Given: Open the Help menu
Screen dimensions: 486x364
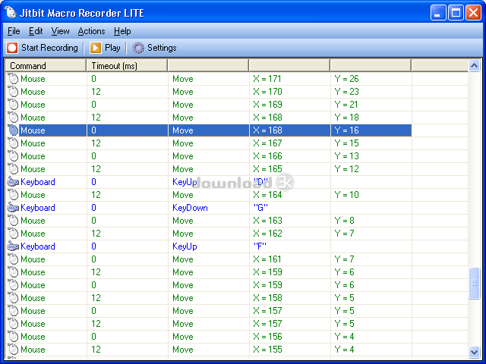Looking at the screenshot, I should tap(122, 31).
